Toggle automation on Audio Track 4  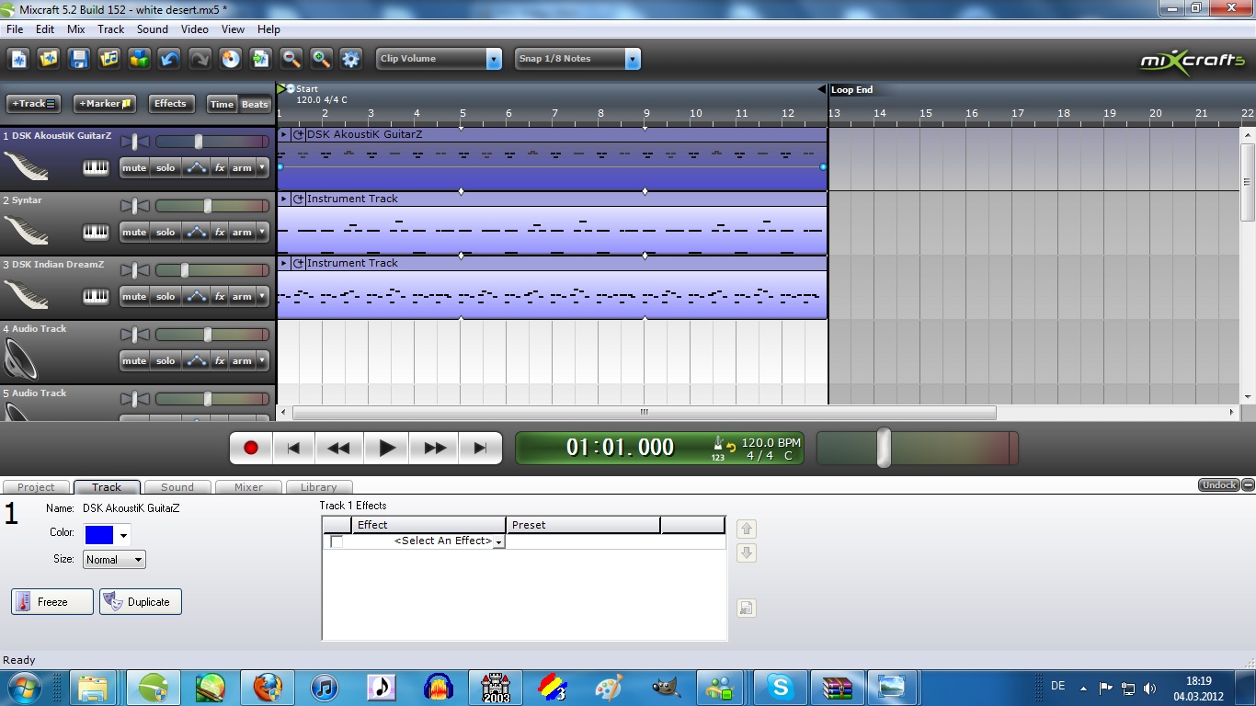[x=196, y=361]
